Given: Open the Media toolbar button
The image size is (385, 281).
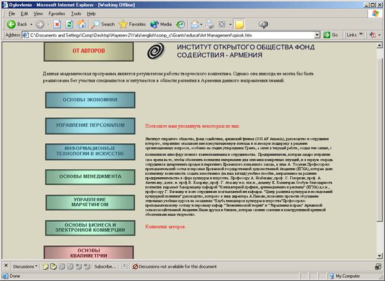Looking at the screenshot, I should tap(162, 24).
